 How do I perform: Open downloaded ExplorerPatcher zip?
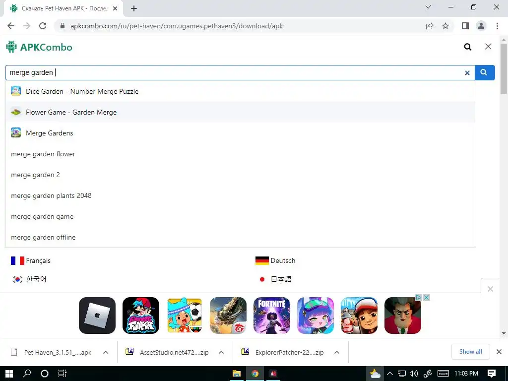(282, 352)
